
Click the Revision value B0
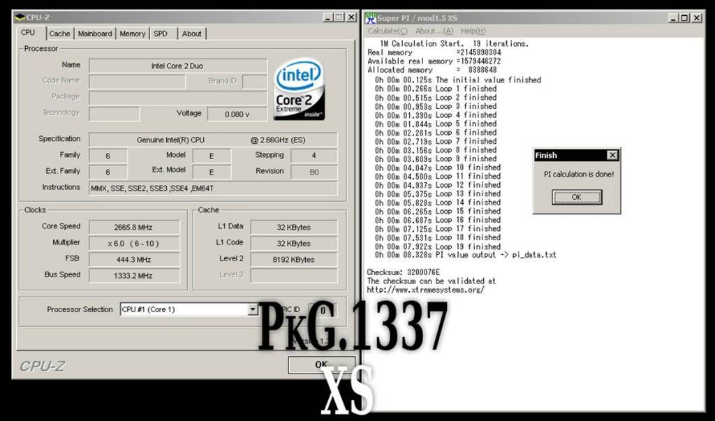pyautogui.click(x=314, y=172)
